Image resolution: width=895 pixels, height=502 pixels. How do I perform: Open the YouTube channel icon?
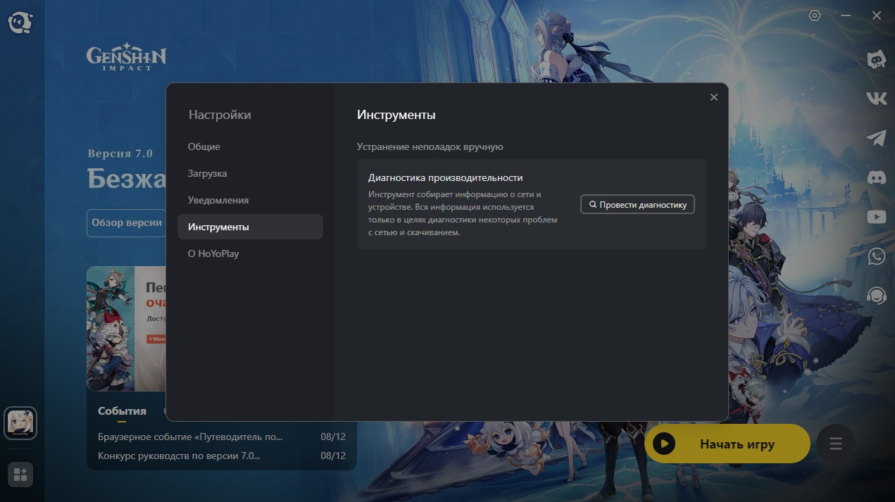pos(877,217)
